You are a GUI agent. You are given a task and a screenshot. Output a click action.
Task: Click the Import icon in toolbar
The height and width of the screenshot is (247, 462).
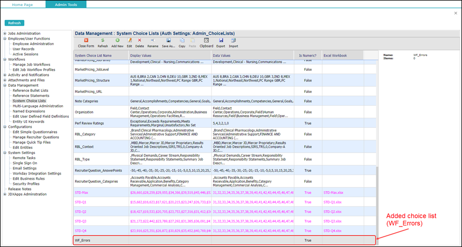click(233, 40)
